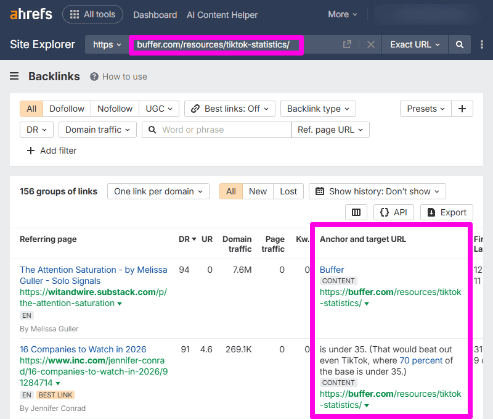Open the https protocol dropdown

[x=107, y=44]
